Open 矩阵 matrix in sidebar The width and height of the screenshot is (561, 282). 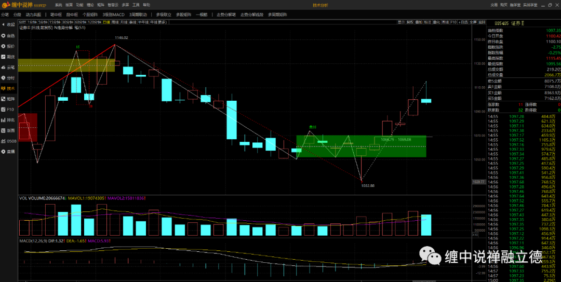8,99
